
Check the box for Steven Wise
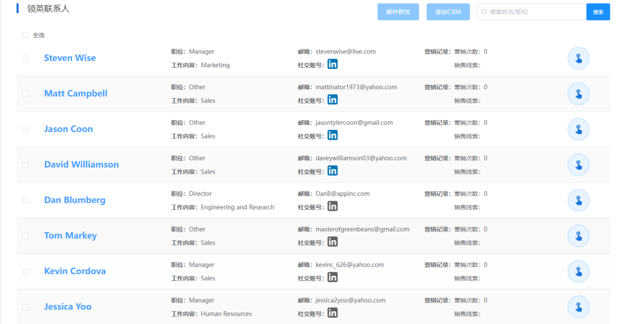tap(25, 58)
